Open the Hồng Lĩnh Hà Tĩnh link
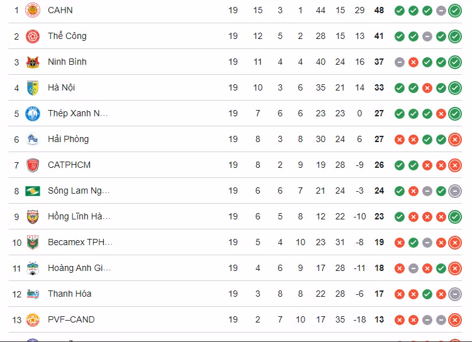The height and width of the screenshot is (342, 472). click(79, 216)
